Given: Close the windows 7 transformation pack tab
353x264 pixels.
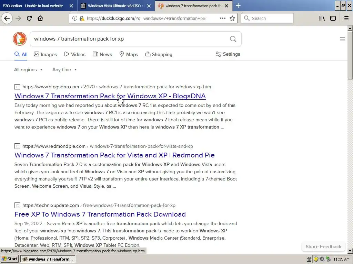Looking at the screenshot, I should [x=226, y=6].
